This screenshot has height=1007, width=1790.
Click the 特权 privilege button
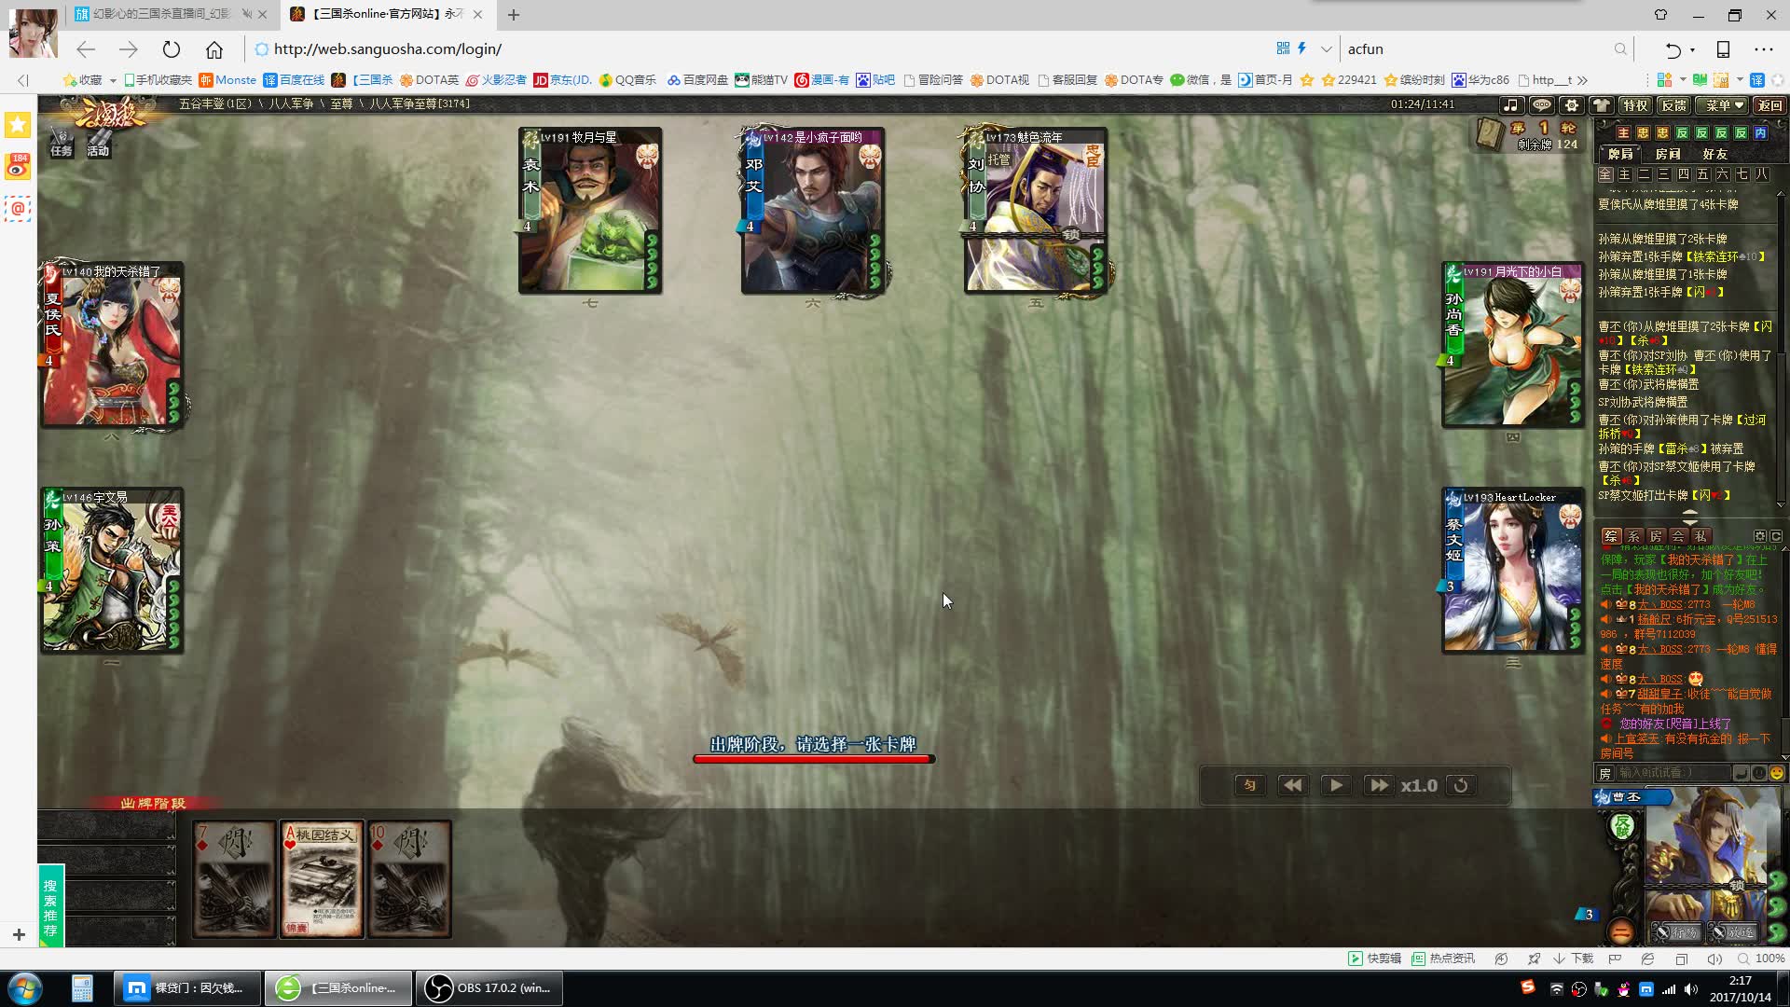[x=1634, y=105]
